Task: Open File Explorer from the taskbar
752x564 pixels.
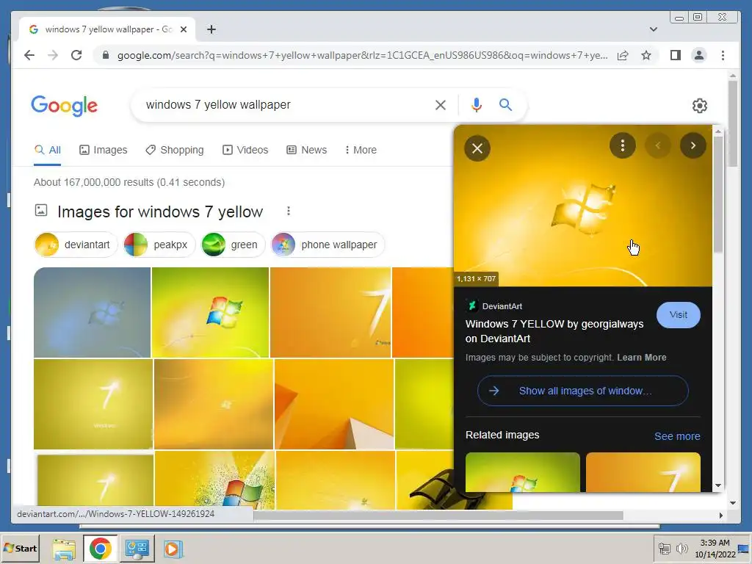Action: click(64, 549)
